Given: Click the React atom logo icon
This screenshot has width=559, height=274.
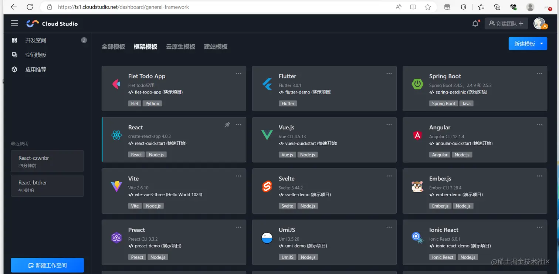Looking at the screenshot, I should coord(116,135).
